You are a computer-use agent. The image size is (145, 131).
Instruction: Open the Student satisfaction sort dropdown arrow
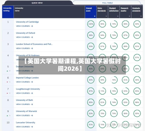pos(118,16)
